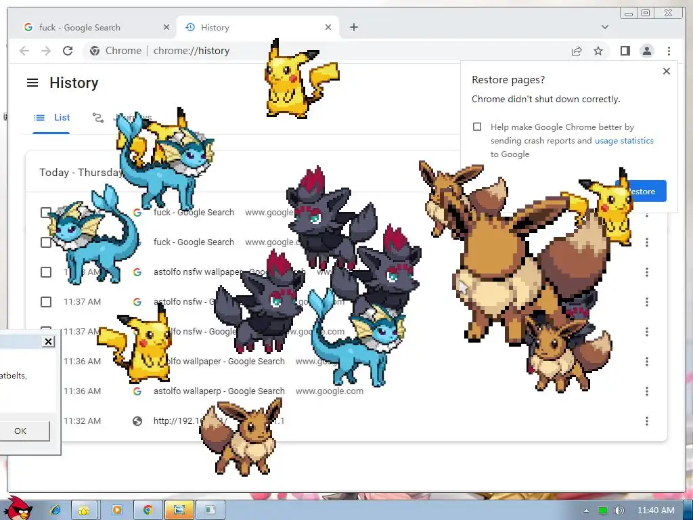
Task: Open the profile avatar menu
Action: point(647,51)
